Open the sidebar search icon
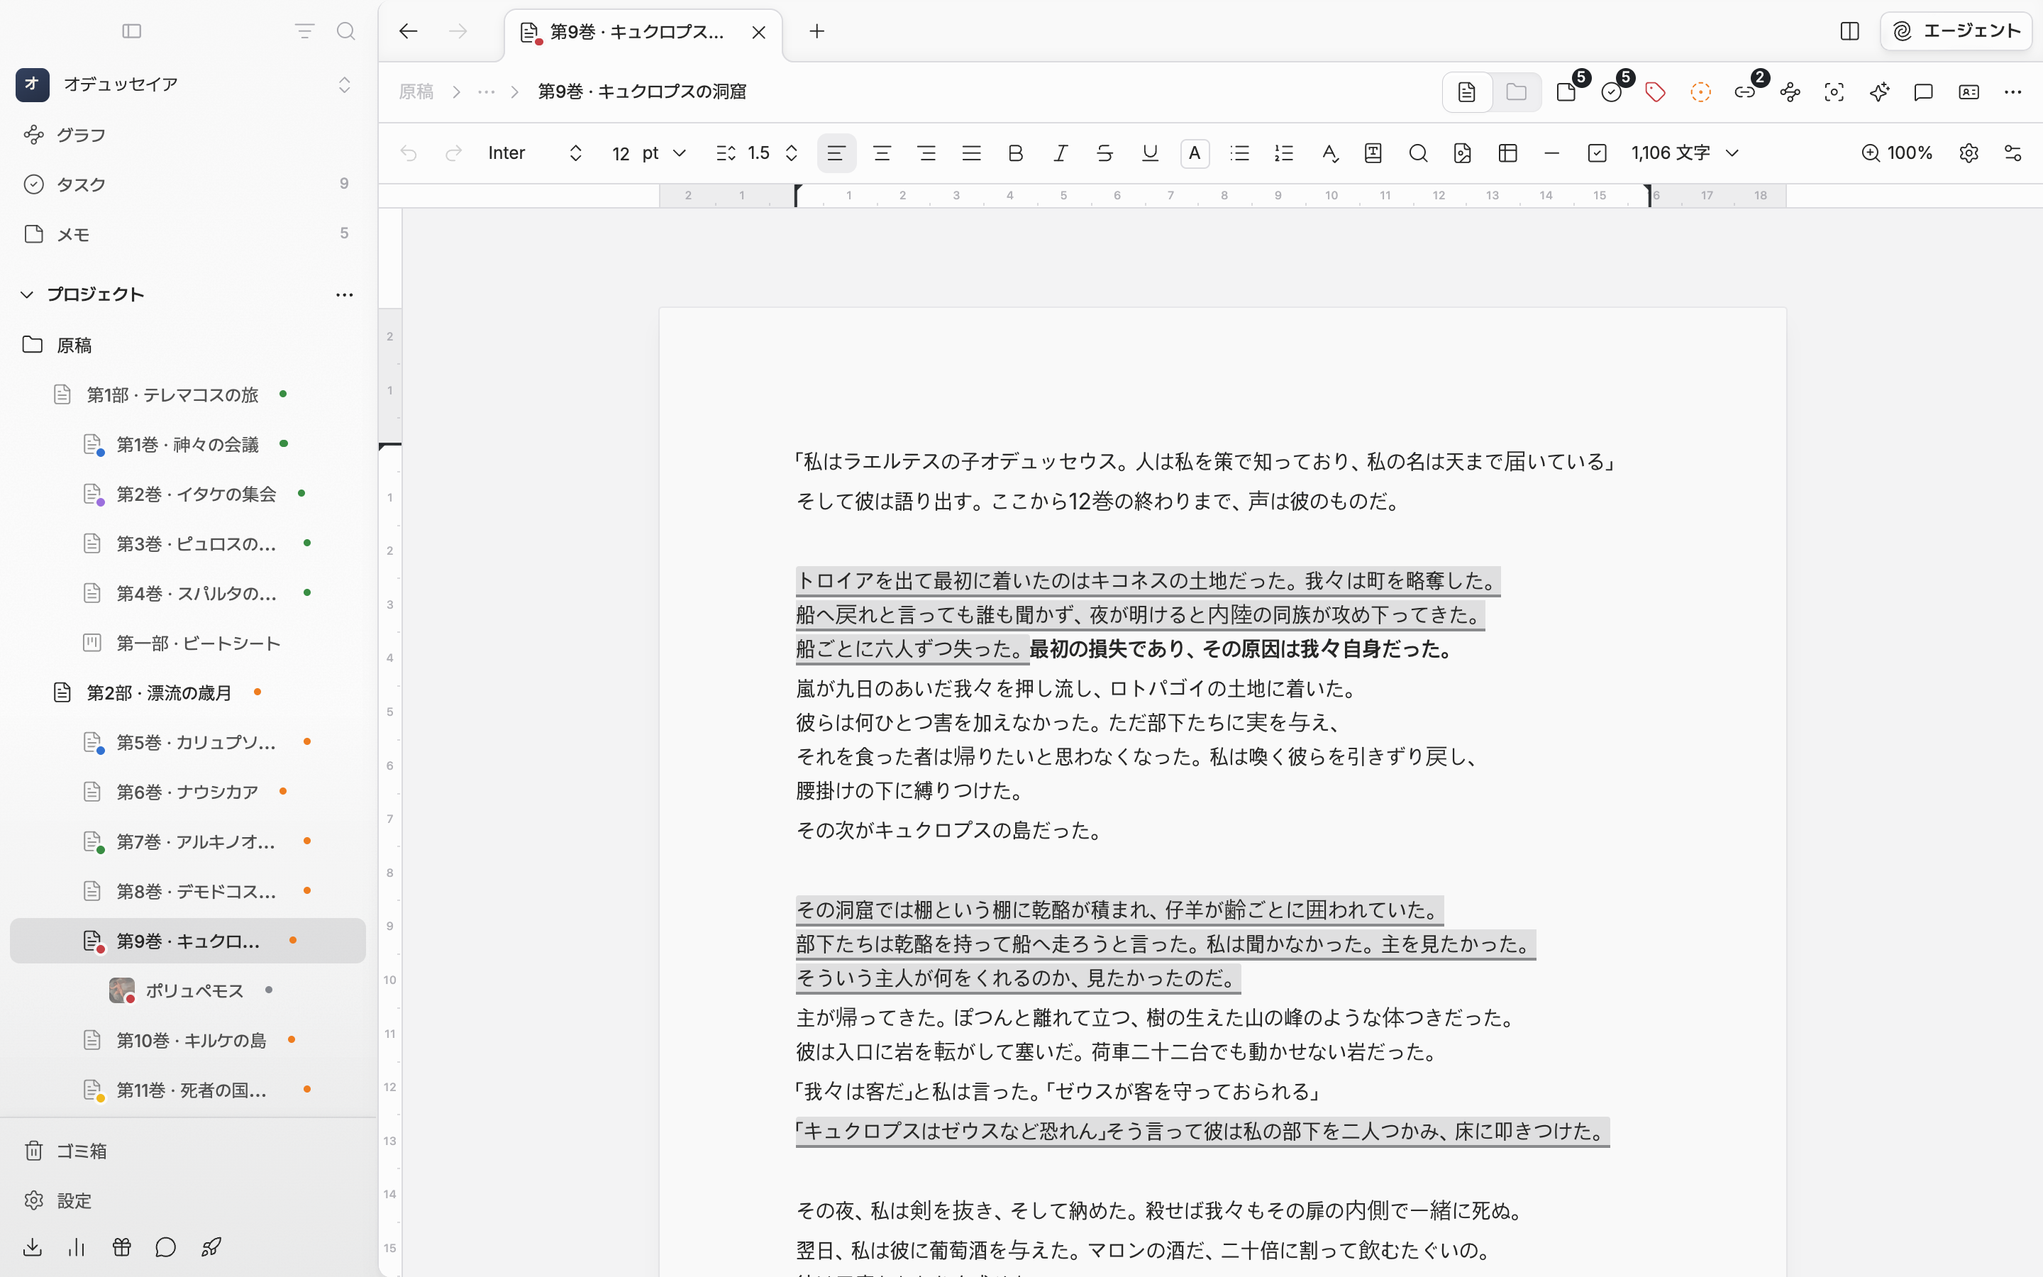The width and height of the screenshot is (2043, 1277). [345, 31]
